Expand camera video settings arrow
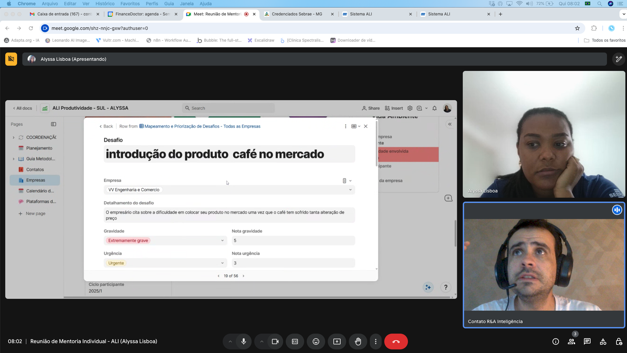 pos(262,342)
